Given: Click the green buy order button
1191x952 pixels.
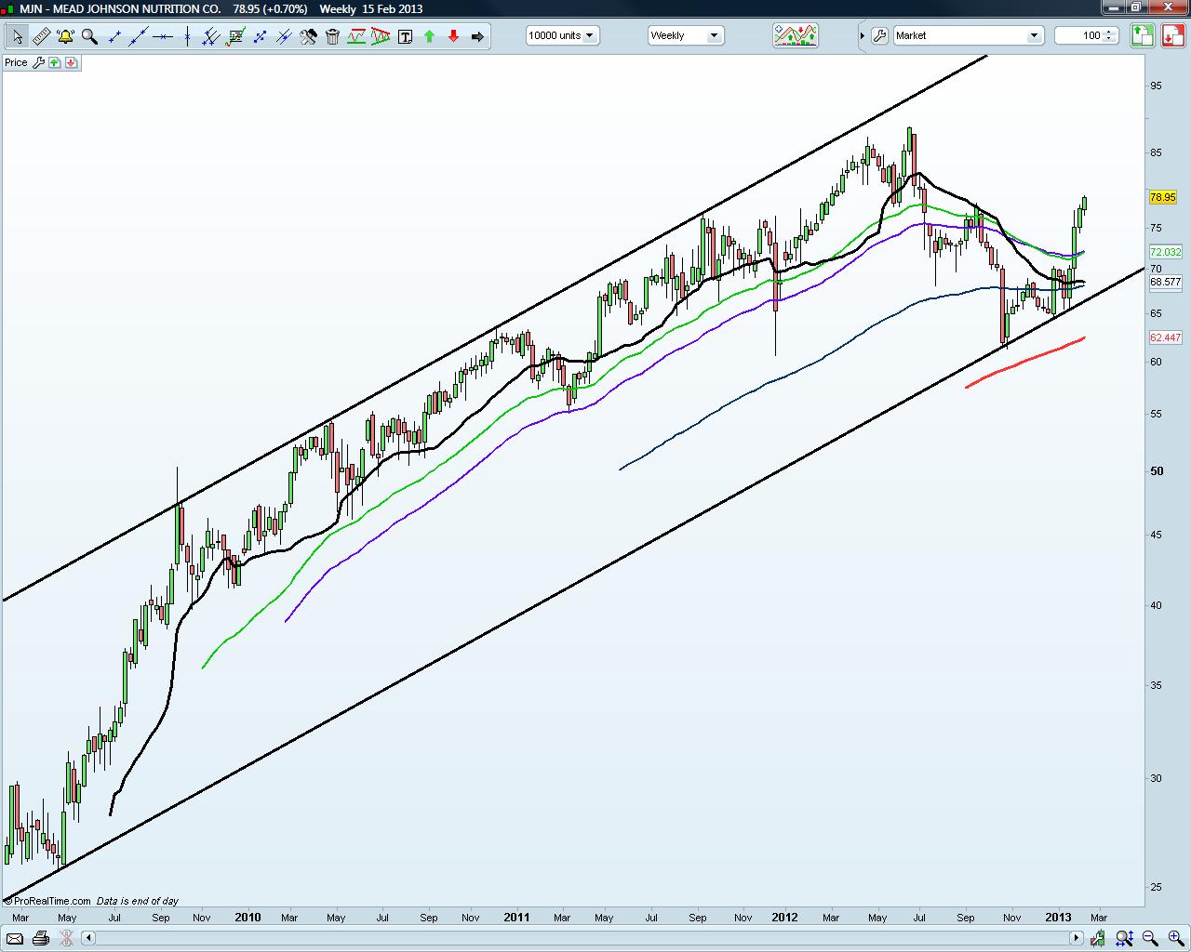Looking at the screenshot, I should tap(1143, 35).
